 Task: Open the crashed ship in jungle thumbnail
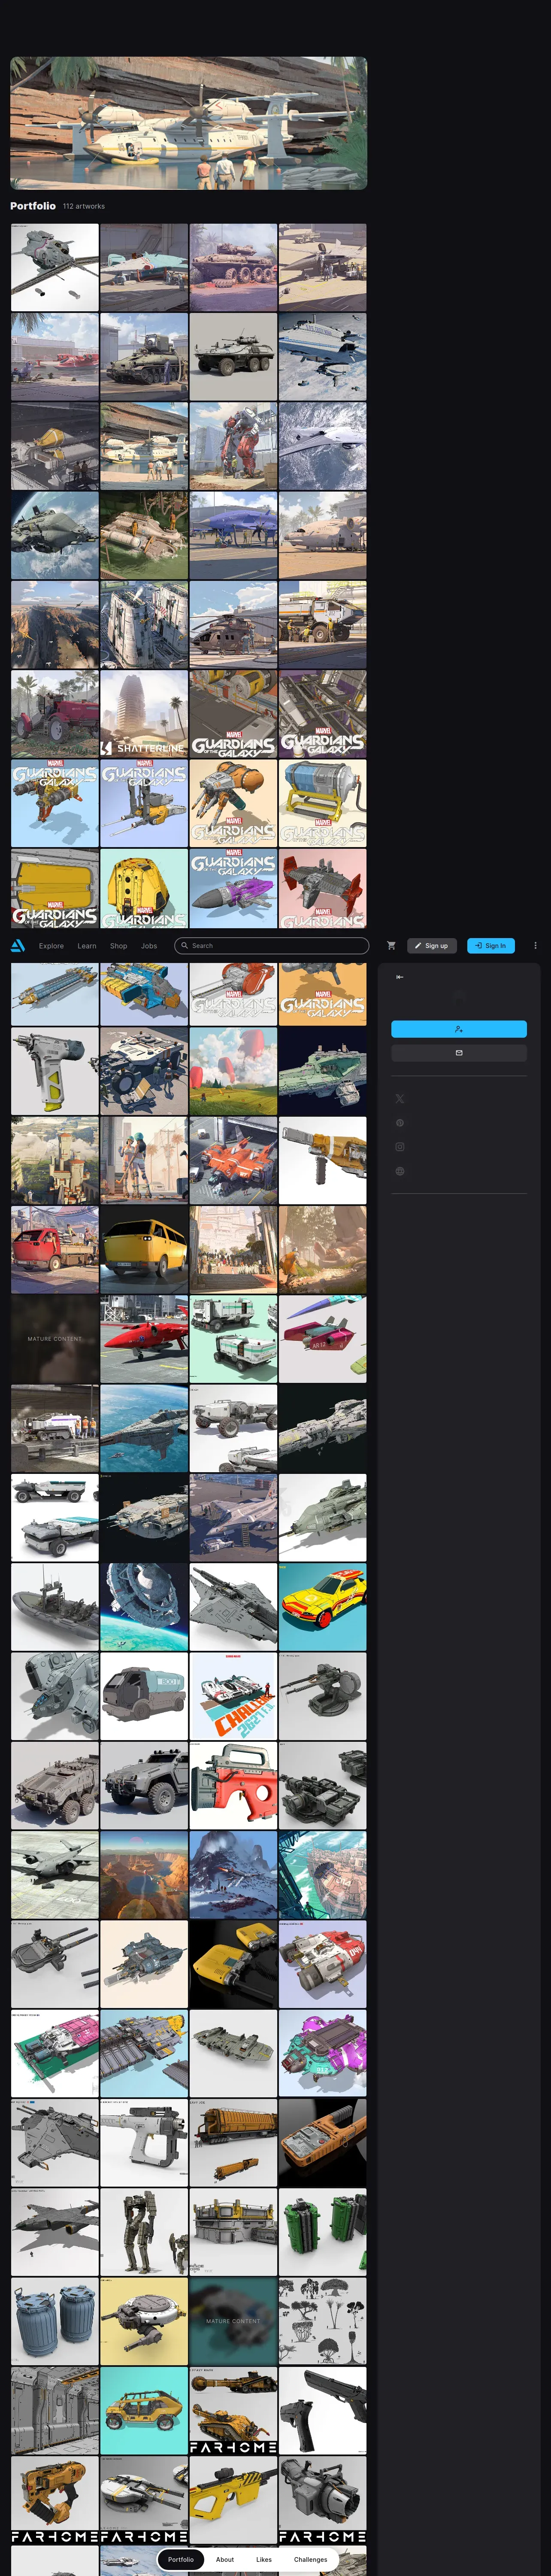tap(144, 535)
